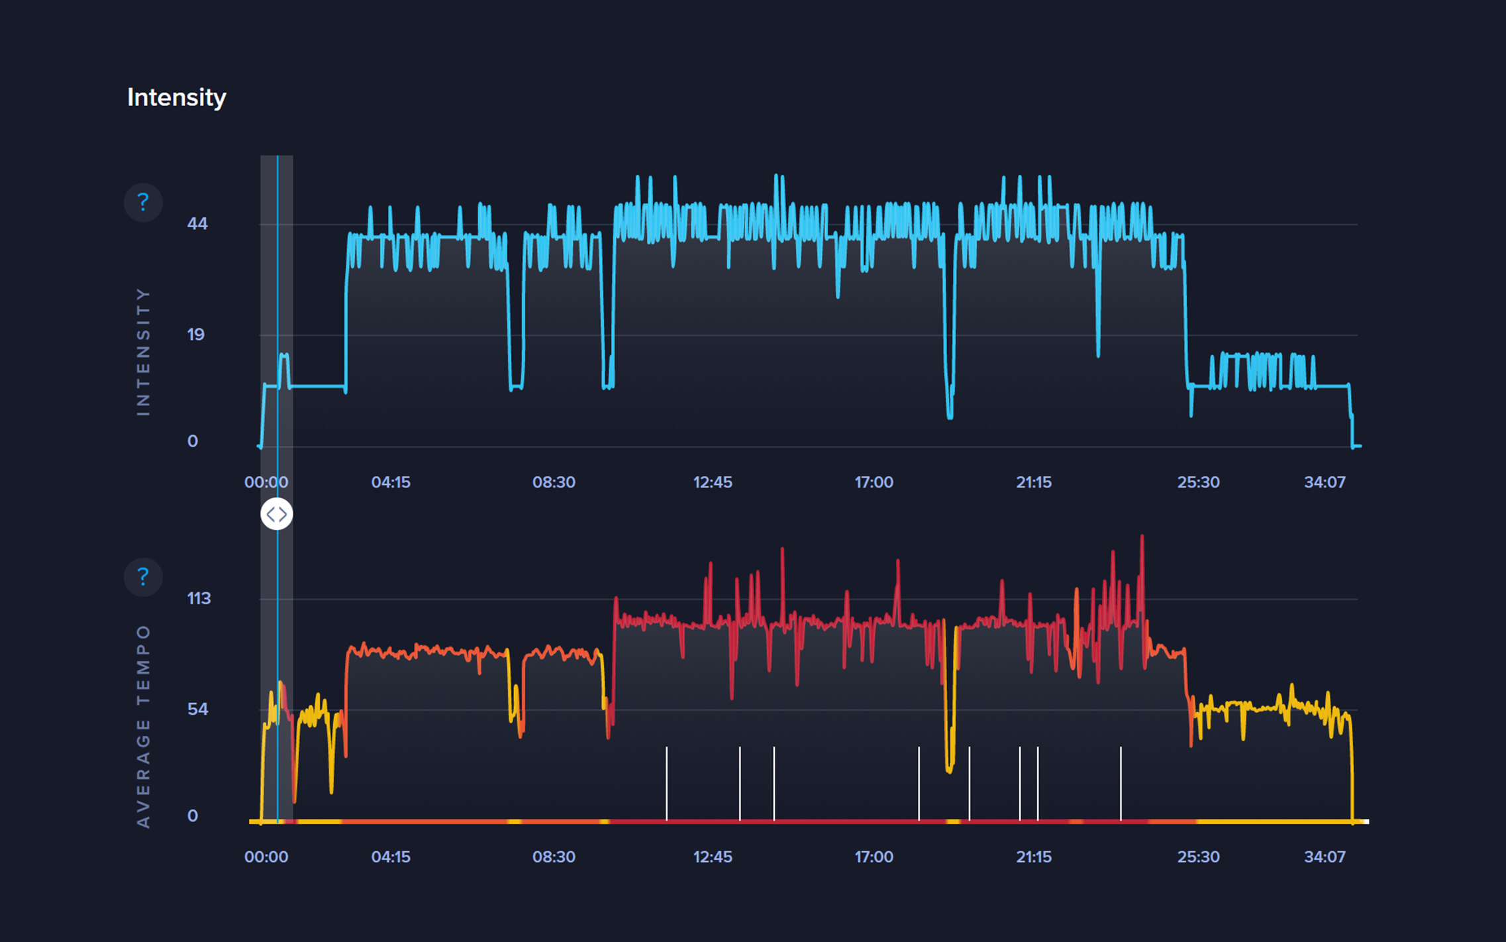Click the 19 value on intensity axis

tap(196, 335)
